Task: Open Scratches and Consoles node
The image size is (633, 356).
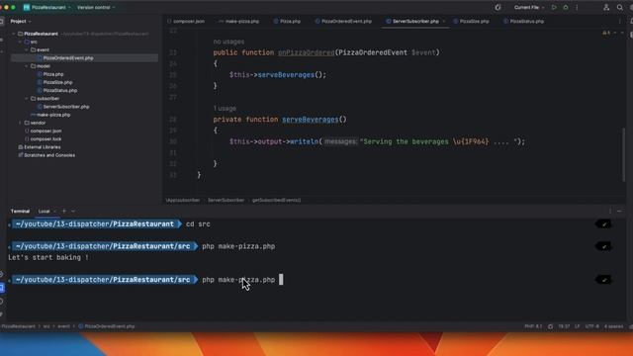Action: [48, 155]
